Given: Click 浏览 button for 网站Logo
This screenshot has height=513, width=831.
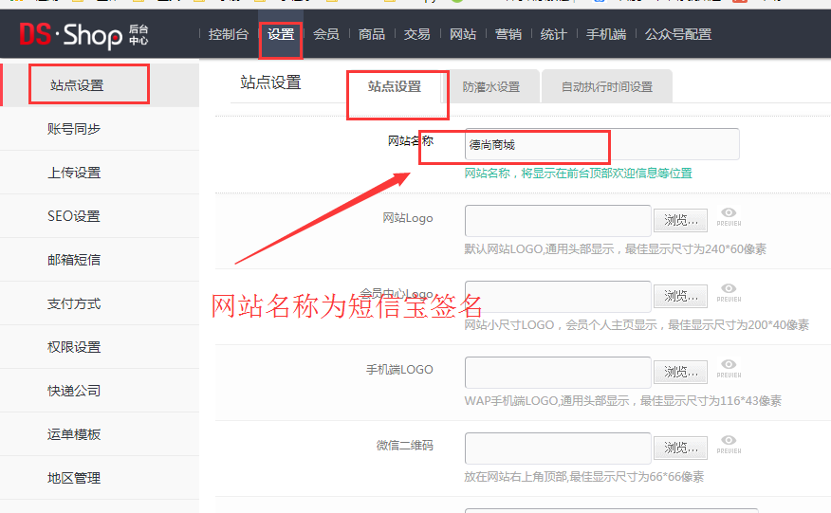Looking at the screenshot, I should pos(680,220).
